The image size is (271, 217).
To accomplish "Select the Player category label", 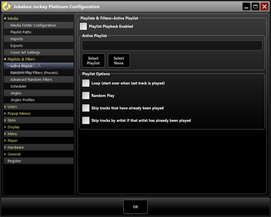I will [x=12, y=141].
